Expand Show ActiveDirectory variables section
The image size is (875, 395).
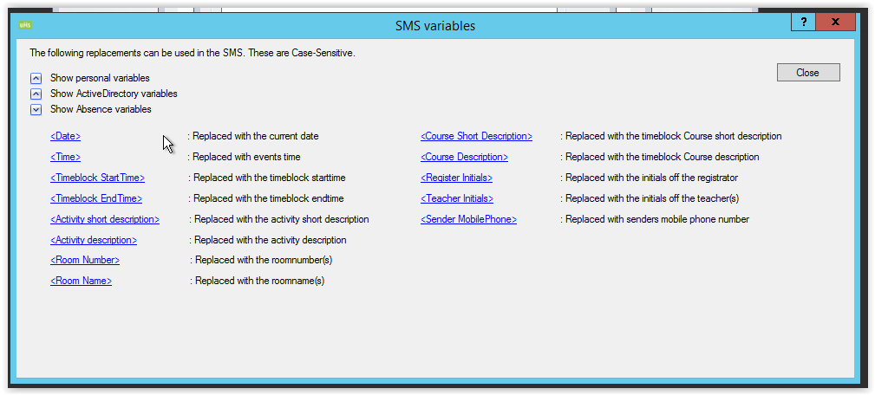point(36,94)
